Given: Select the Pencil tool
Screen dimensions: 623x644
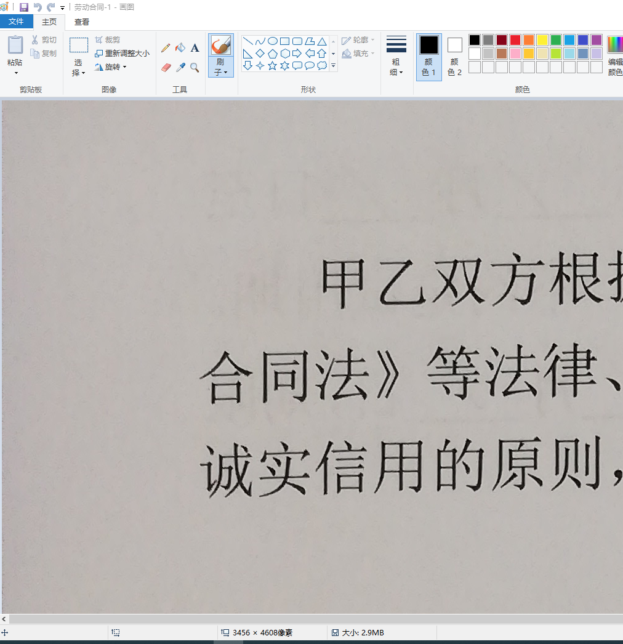Looking at the screenshot, I should pyautogui.click(x=166, y=48).
